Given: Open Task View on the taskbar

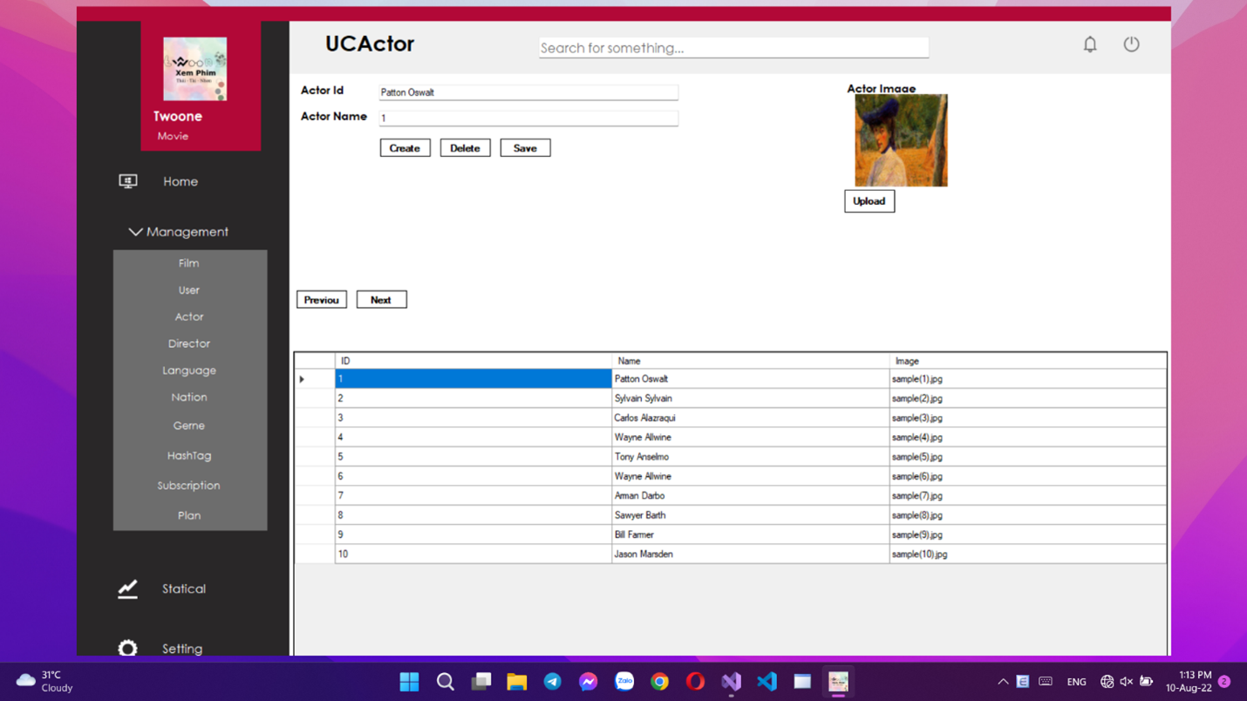Looking at the screenshot, I should tap(480, 682).
